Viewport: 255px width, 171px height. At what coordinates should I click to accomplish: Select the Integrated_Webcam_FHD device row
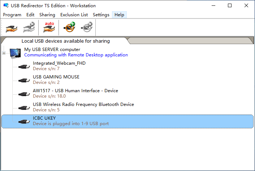click(127, 66)
